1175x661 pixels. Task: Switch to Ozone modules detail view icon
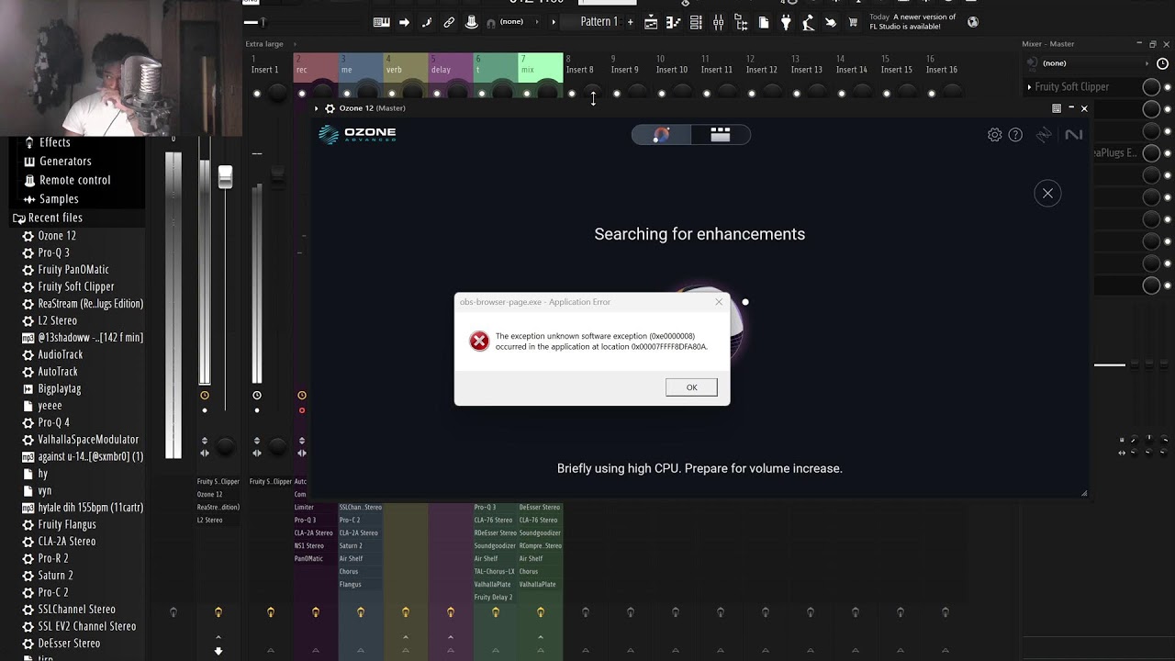721,135
